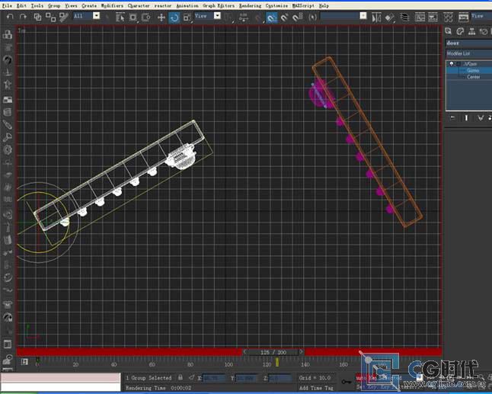
Task: Open the File menu
Action: pyautogui.click(x=7, y=5)
